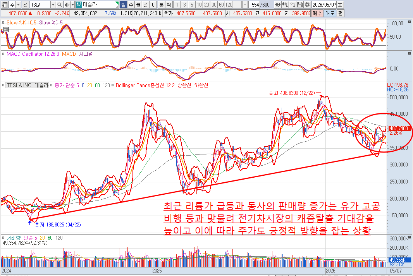The height and width of the screenshot is (276, 413).
Task: Click the 20 moving average legend in price chart
Action: point(89,85)
